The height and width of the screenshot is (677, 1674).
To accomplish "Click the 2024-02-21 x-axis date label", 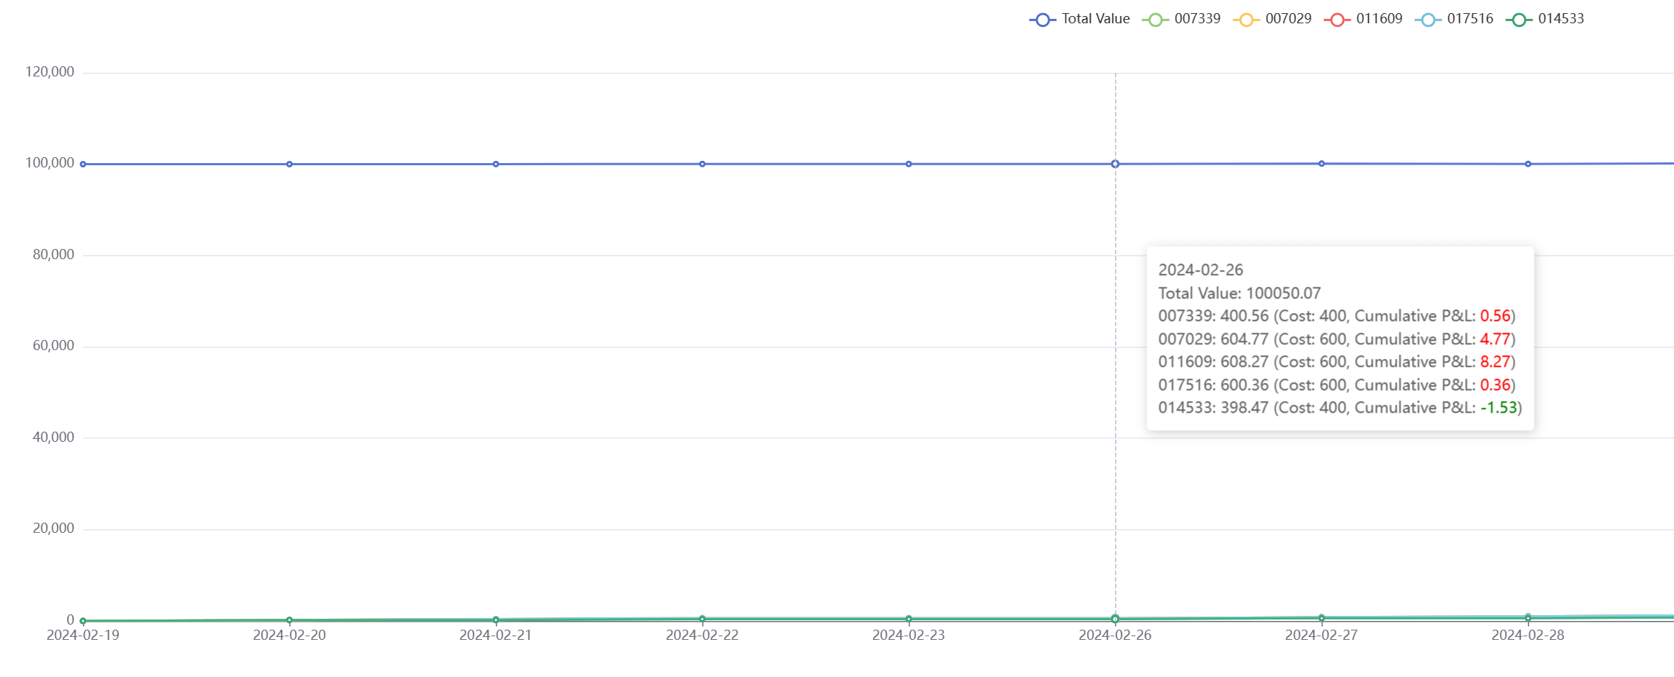I will (496, 636).
